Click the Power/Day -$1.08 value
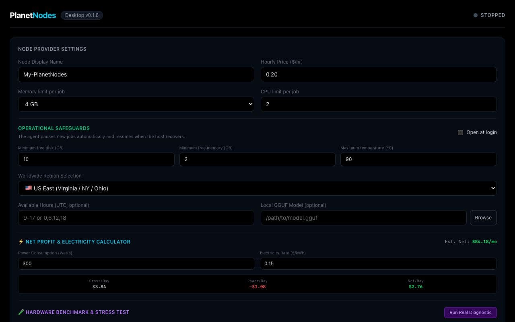Screen dimensions: 515x322 coord(257,287)
